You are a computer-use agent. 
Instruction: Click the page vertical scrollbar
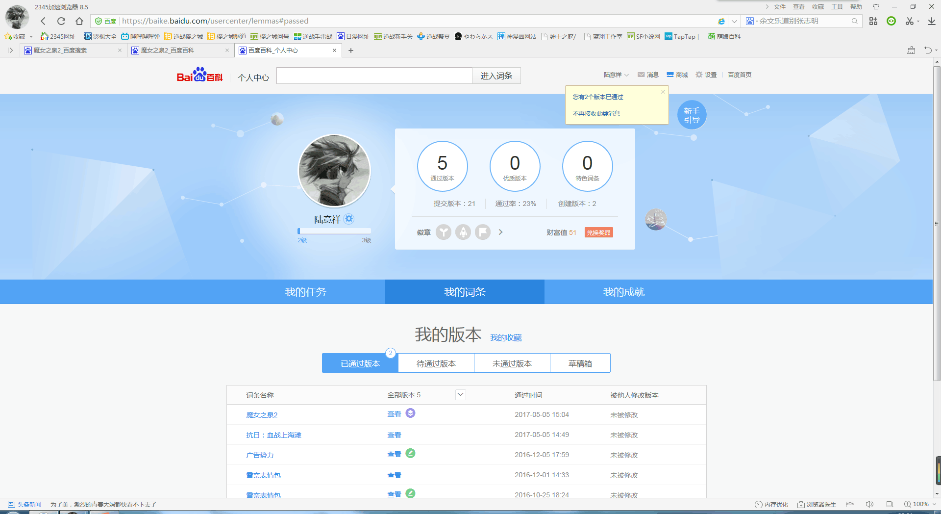click(937, 223)
